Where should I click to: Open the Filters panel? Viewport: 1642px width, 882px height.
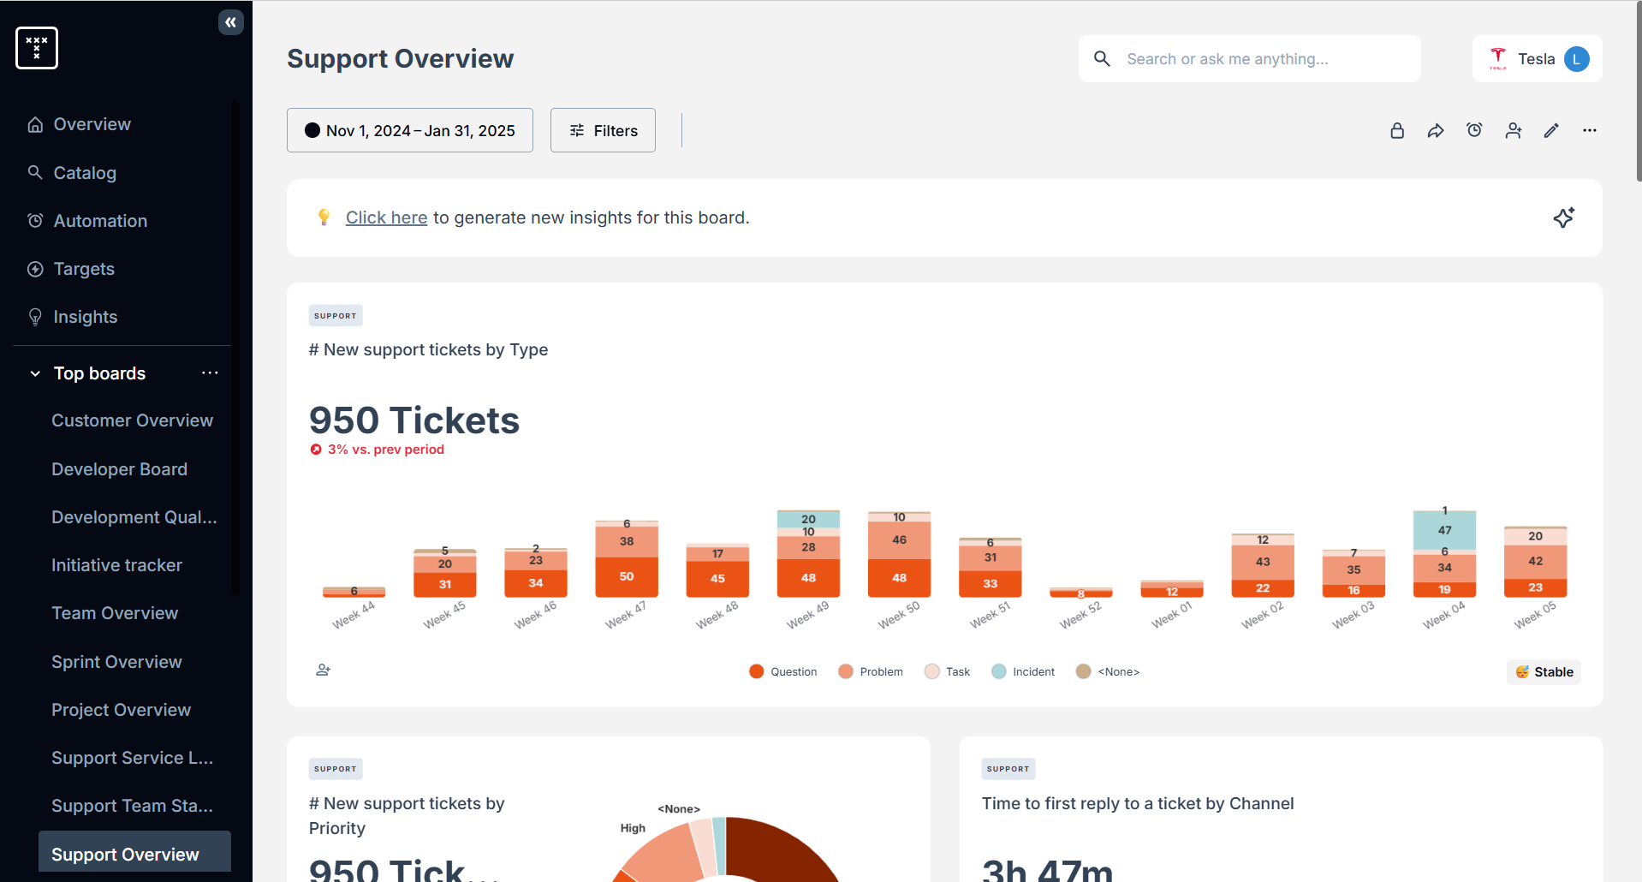pos(602,130)
